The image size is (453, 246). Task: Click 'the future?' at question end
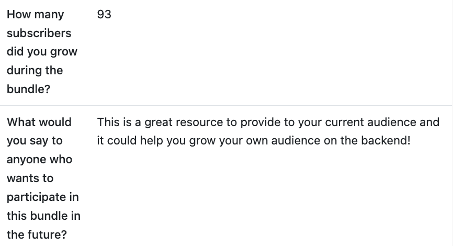37,235
